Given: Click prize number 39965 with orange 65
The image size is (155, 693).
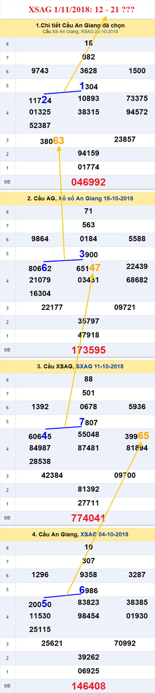Looking at the screenshot, I should [x=137, y=436].
